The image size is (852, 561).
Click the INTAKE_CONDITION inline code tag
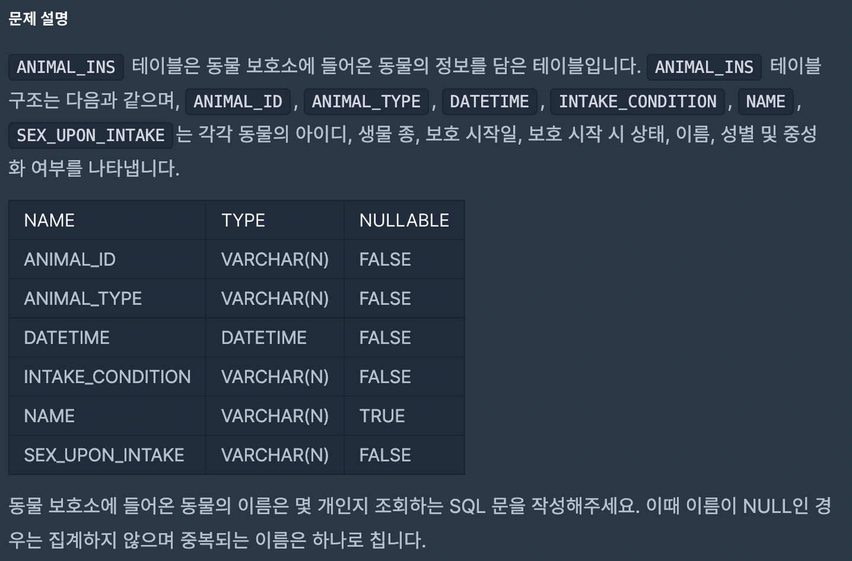click(x=638, y=101)
